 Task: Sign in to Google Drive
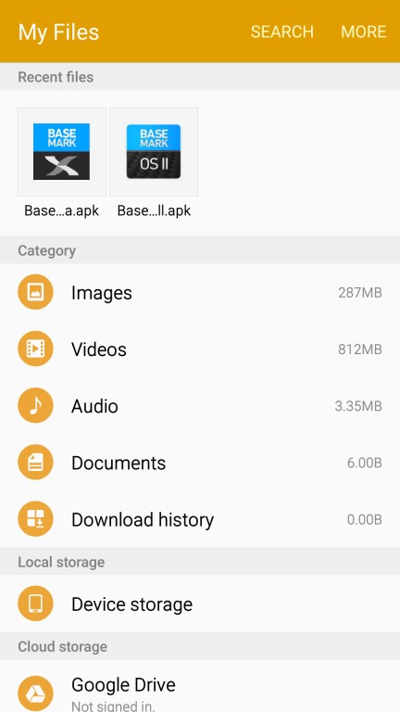(200, 686)
